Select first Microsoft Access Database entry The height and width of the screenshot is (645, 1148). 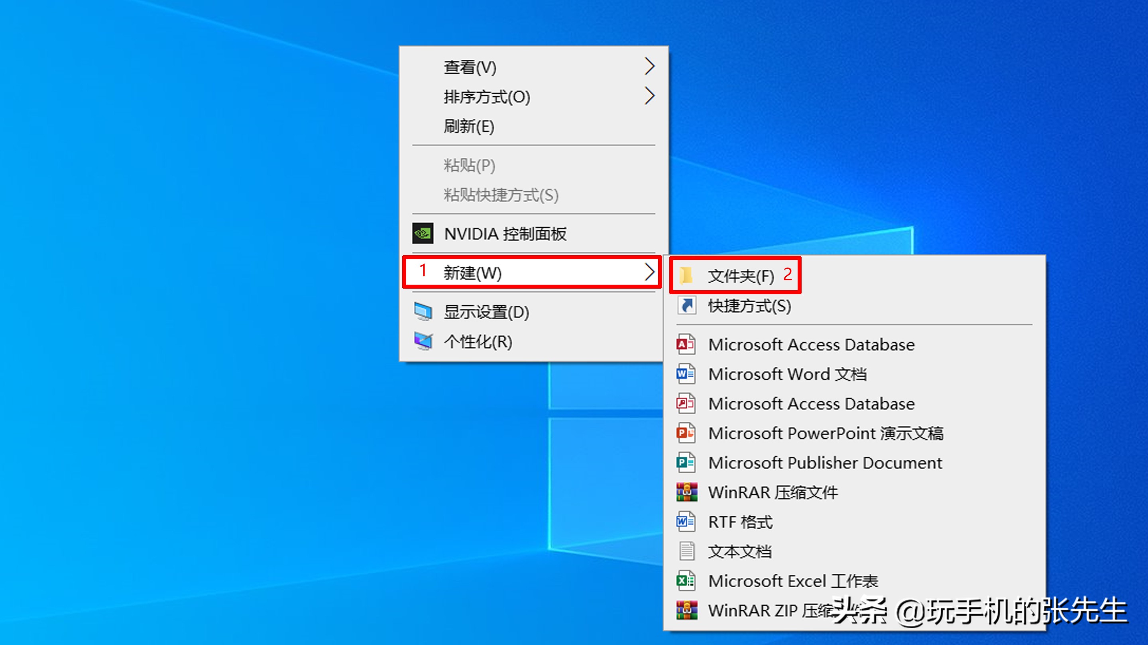pyautogui.click(x=811, y=344)
